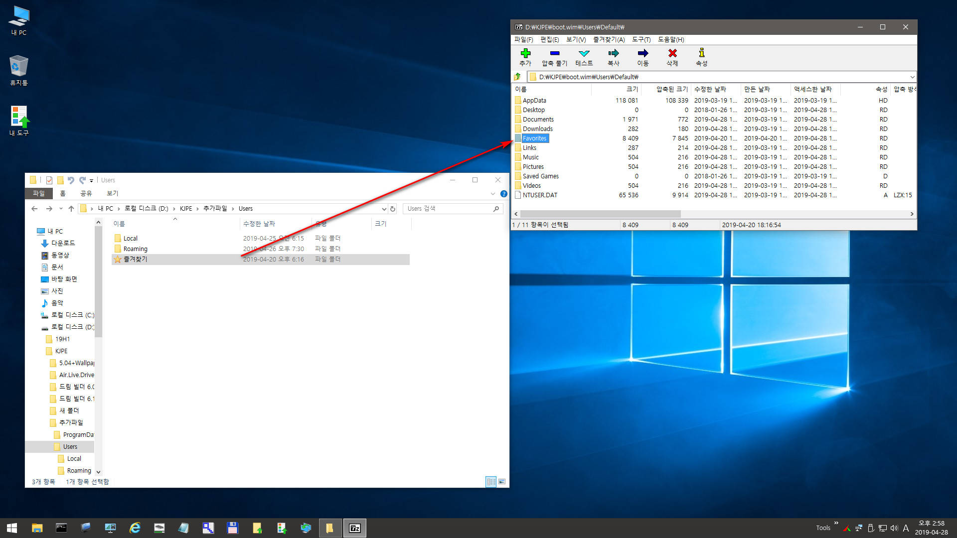Refresh the Explorer address bar
Image resolution: width=957 pixels, height=538 pixels.
click(393, 209)
